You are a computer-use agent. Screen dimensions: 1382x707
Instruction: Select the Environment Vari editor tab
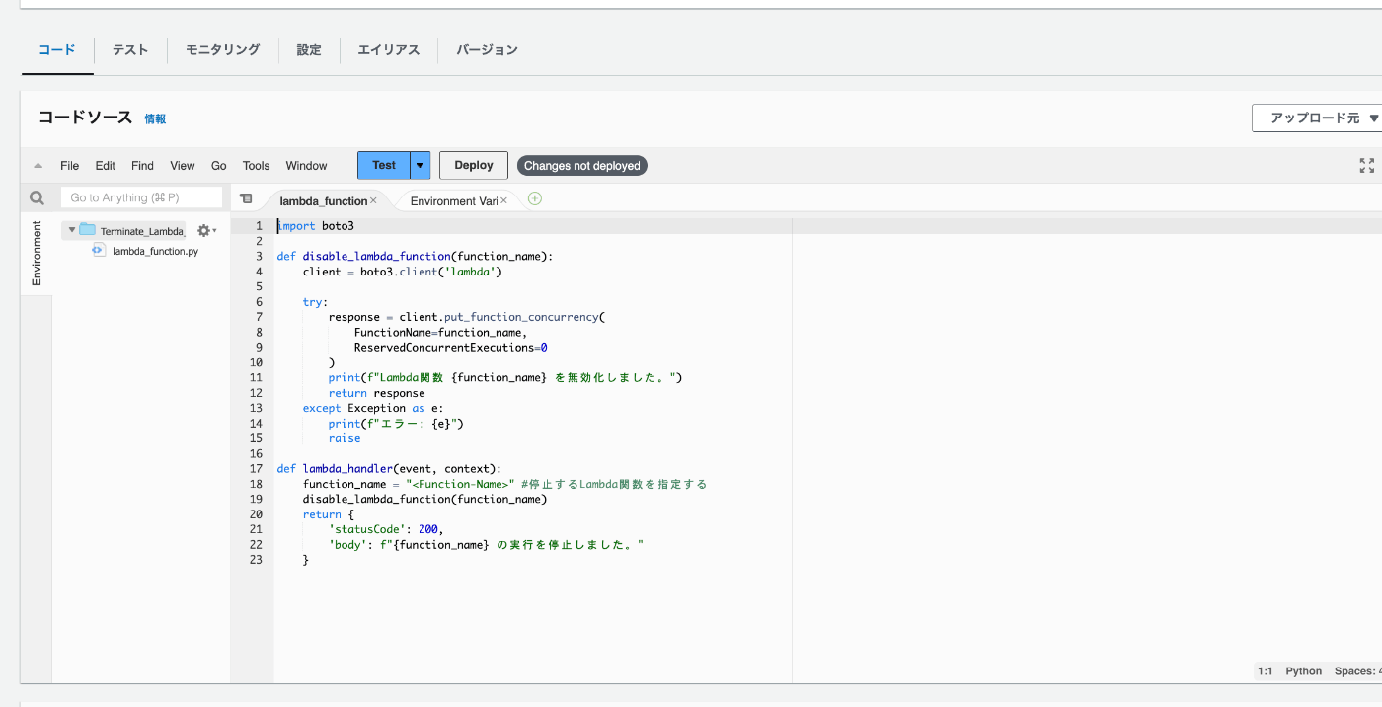(454, 200)
